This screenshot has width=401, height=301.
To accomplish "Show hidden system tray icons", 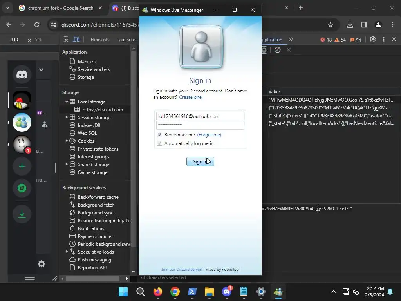I will 334,292.
